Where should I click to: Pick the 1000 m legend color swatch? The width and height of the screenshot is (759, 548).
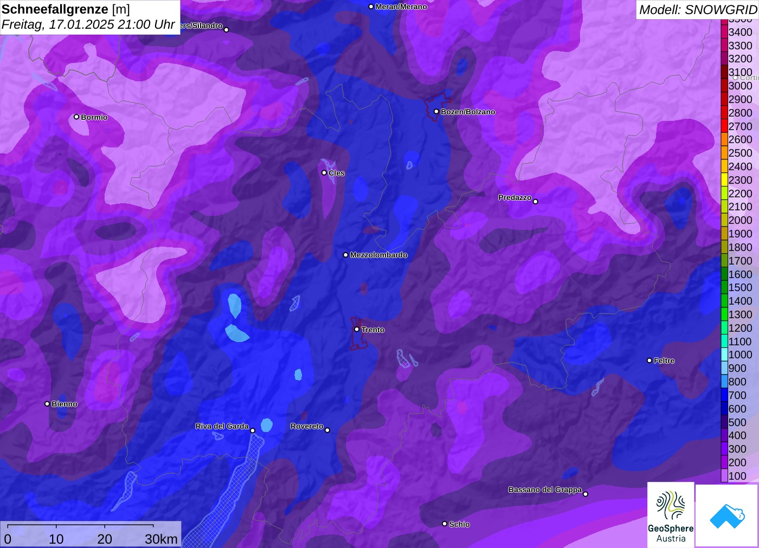tap(724, 354)
